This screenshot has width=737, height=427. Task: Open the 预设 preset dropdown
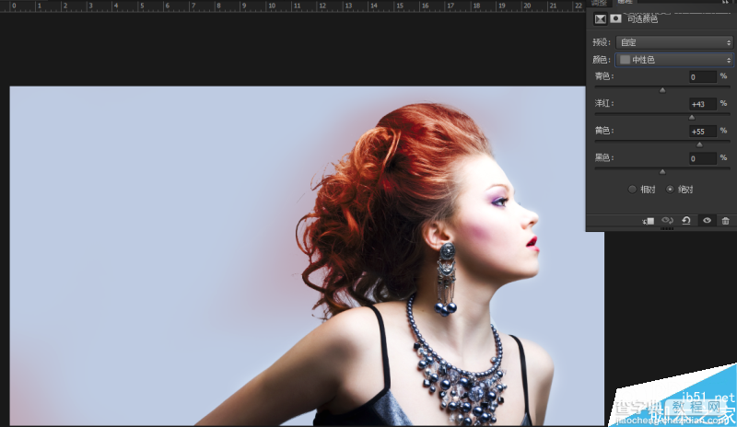674,42
